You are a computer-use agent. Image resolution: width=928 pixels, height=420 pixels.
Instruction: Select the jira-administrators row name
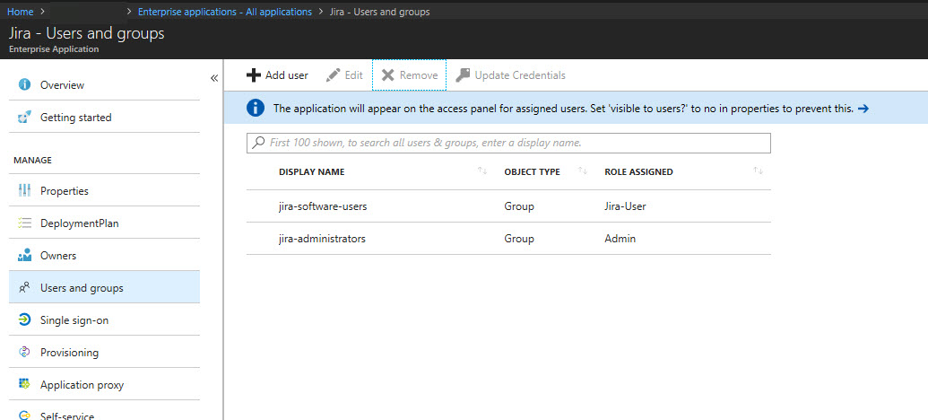tap(322, 239)
